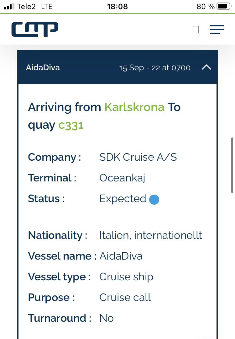Open the Karlskrona port link
Screen dimensions: 235x339
[x=134, y=107]
